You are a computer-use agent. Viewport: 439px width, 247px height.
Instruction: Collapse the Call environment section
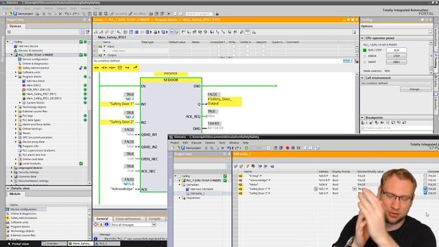(362, 78)
